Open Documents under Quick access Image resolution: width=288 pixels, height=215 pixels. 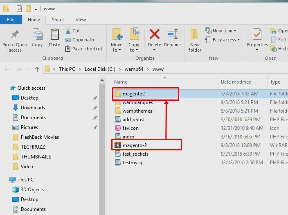pyautogui.click(x=33, y=118)
